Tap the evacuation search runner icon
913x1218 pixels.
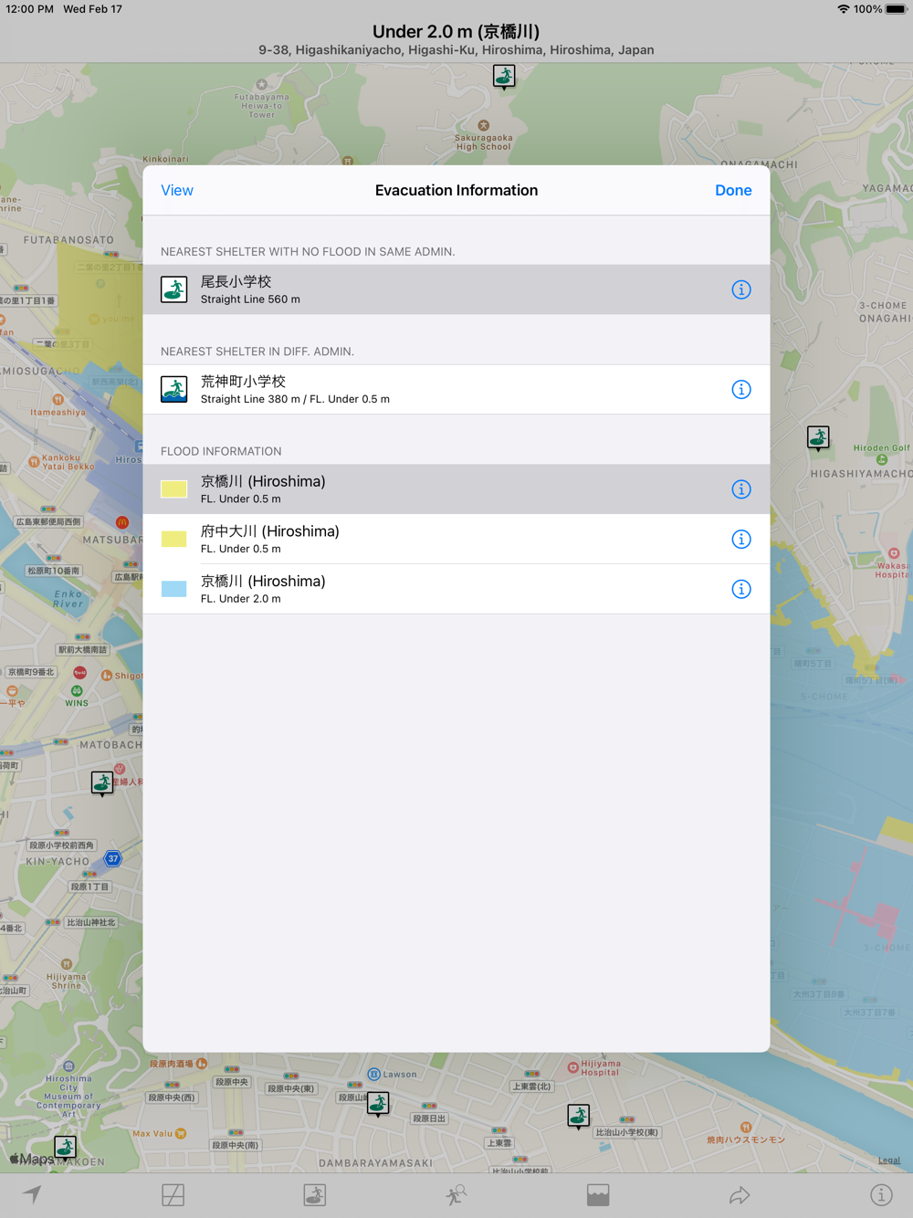[456, 1194]
